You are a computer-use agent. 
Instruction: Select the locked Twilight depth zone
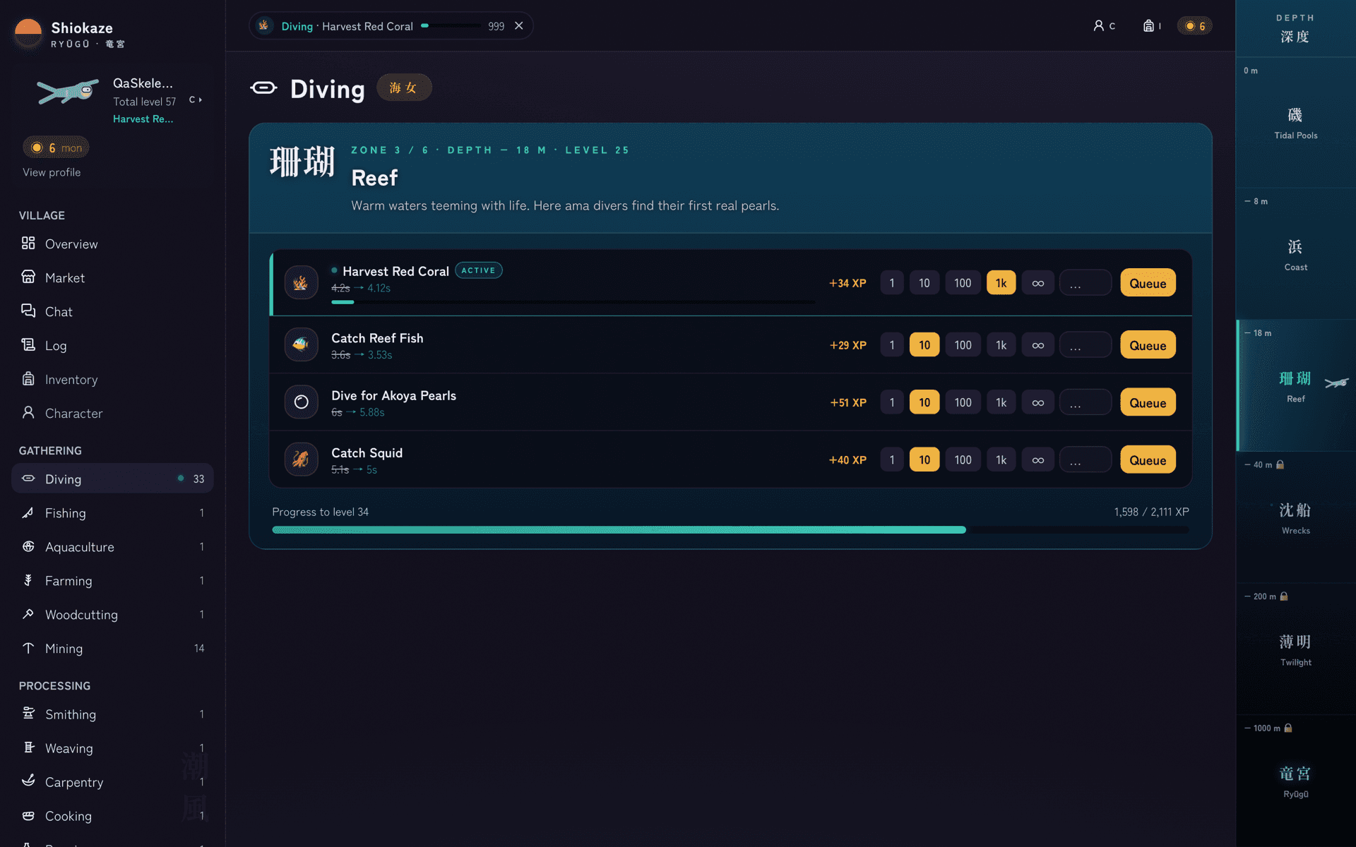1295,649
